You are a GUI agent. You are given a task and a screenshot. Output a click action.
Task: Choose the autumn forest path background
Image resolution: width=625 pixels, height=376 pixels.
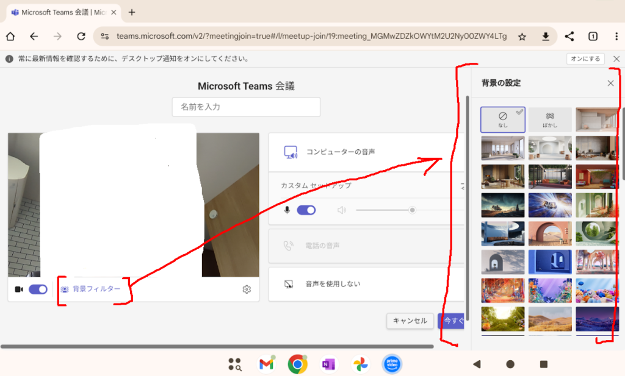point(503,291)
